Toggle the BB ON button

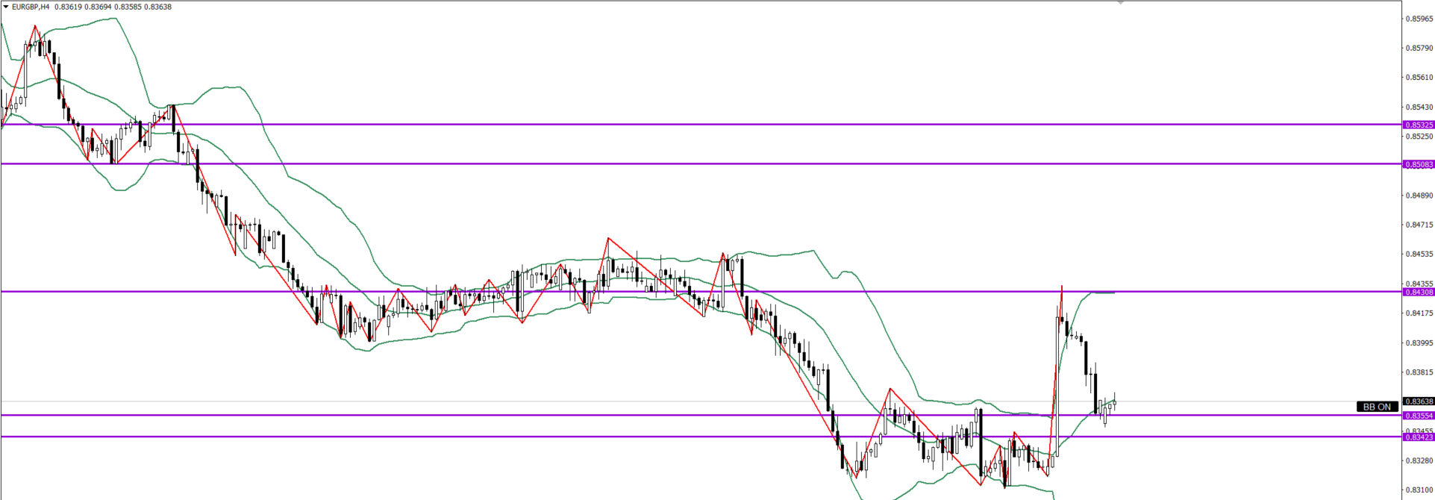pos(1377,407)
